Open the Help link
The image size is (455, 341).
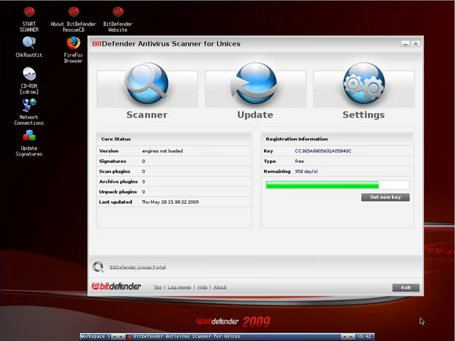[x=202, y=287]
